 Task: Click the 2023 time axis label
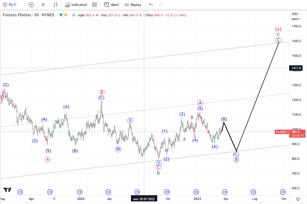coord(197,199)
